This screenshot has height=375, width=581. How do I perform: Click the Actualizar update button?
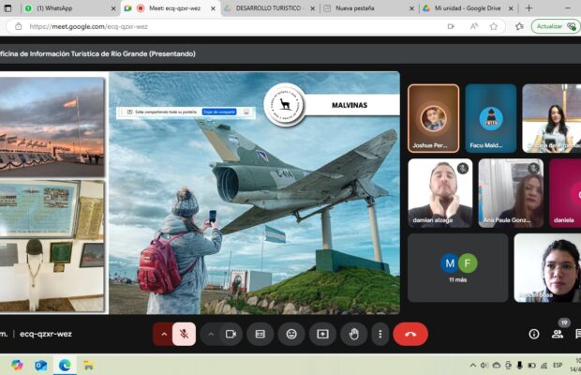point(556,26)
